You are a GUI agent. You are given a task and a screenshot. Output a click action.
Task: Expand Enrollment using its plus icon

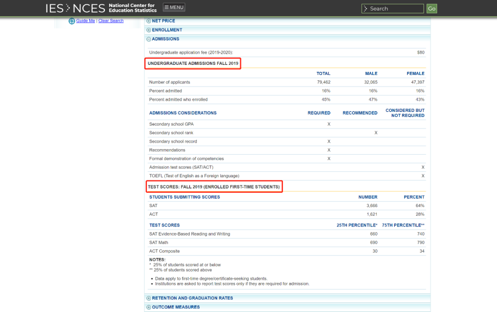[x=149, y=30]
